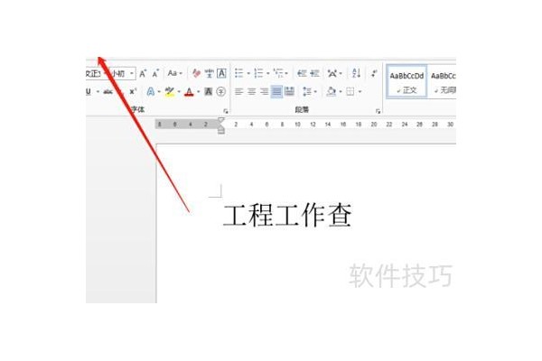
Task: Increase the paragraph indent
Action: coord(314,73)
